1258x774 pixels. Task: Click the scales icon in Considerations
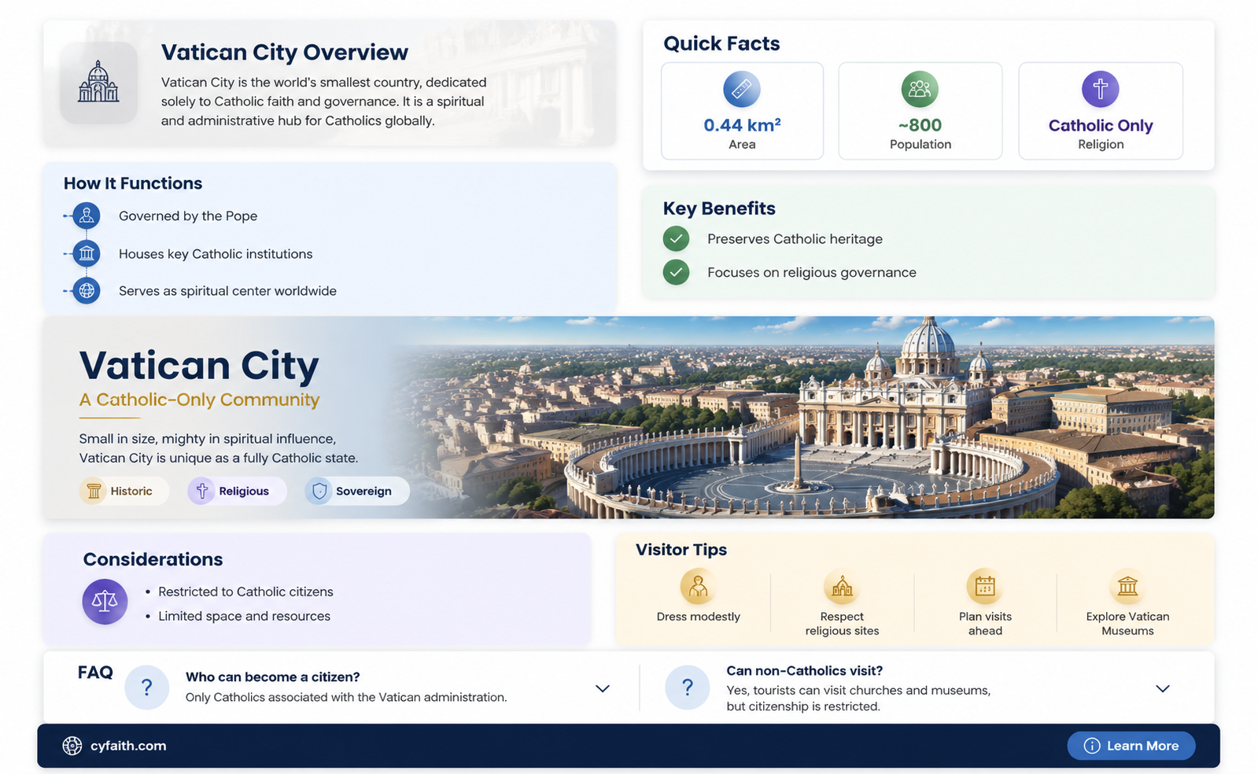coord(105,602)
